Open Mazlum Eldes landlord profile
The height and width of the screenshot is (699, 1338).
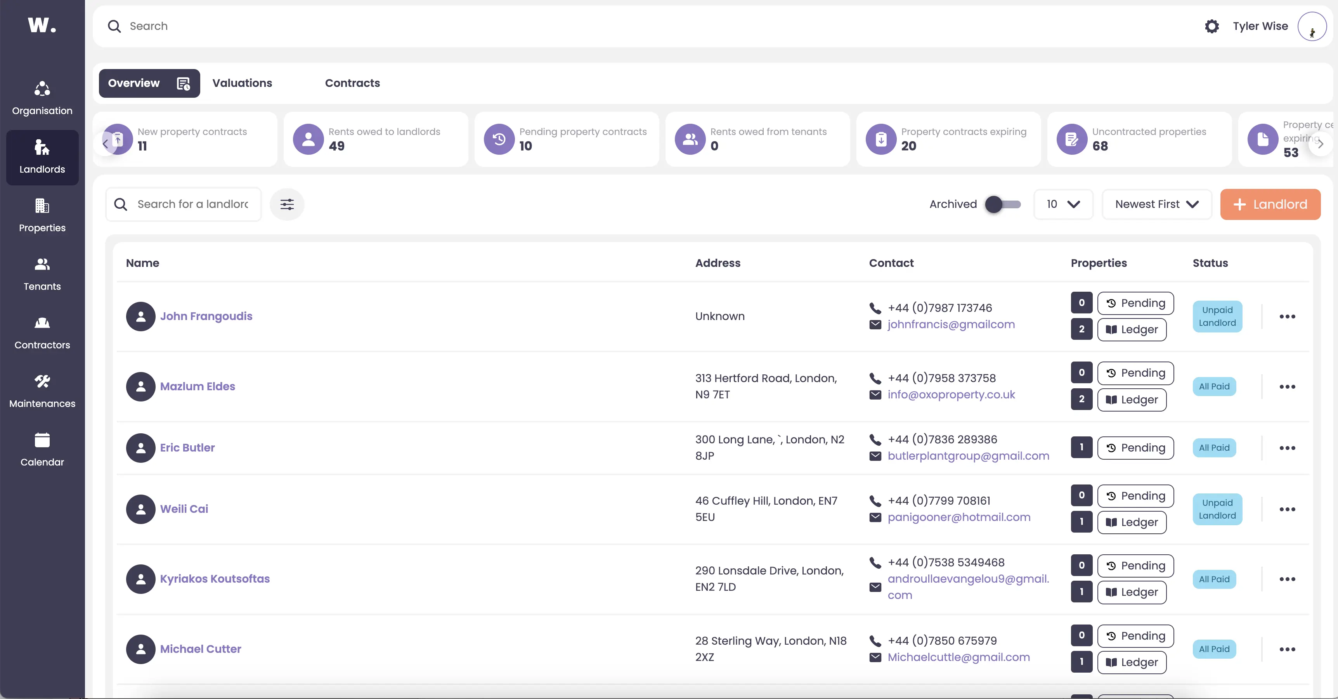[x=198, y=386]
